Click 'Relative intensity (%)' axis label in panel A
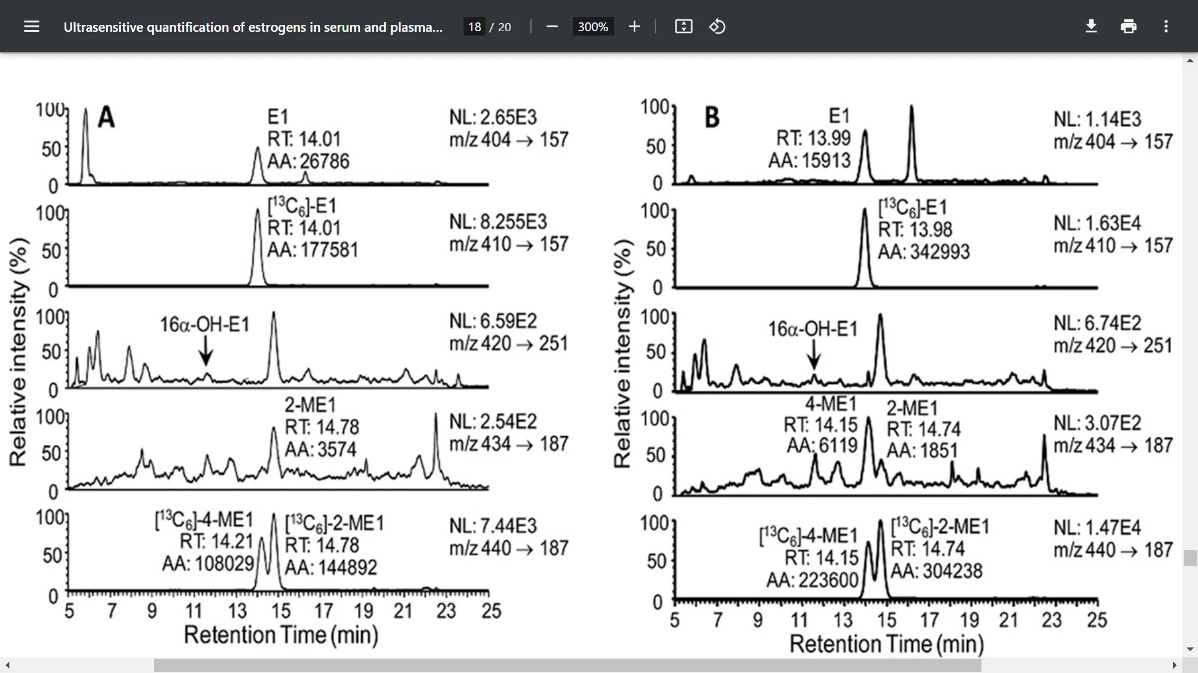The image size is (1198, 673). (x=18, y=352)
